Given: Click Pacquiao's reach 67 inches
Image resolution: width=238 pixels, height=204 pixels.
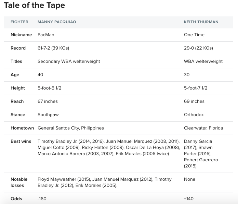Looking at the screenshot, I should pos(48,101).
